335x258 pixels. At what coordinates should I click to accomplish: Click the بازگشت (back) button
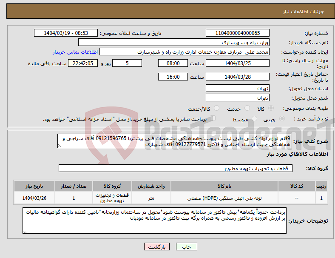tap(157, 247)
